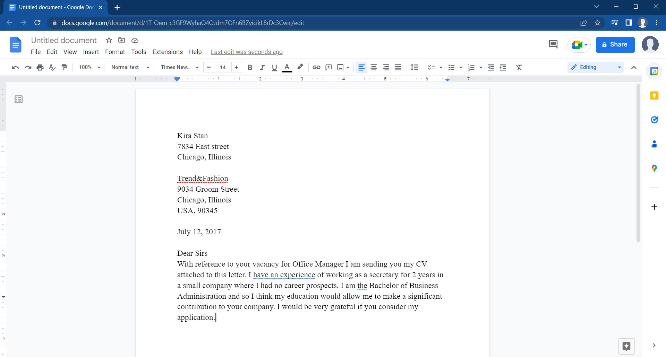Open Google Calendar side panel icon
The width and height of the screenshot is (666, 357).
pyautogui.click(x=654, y=71)
